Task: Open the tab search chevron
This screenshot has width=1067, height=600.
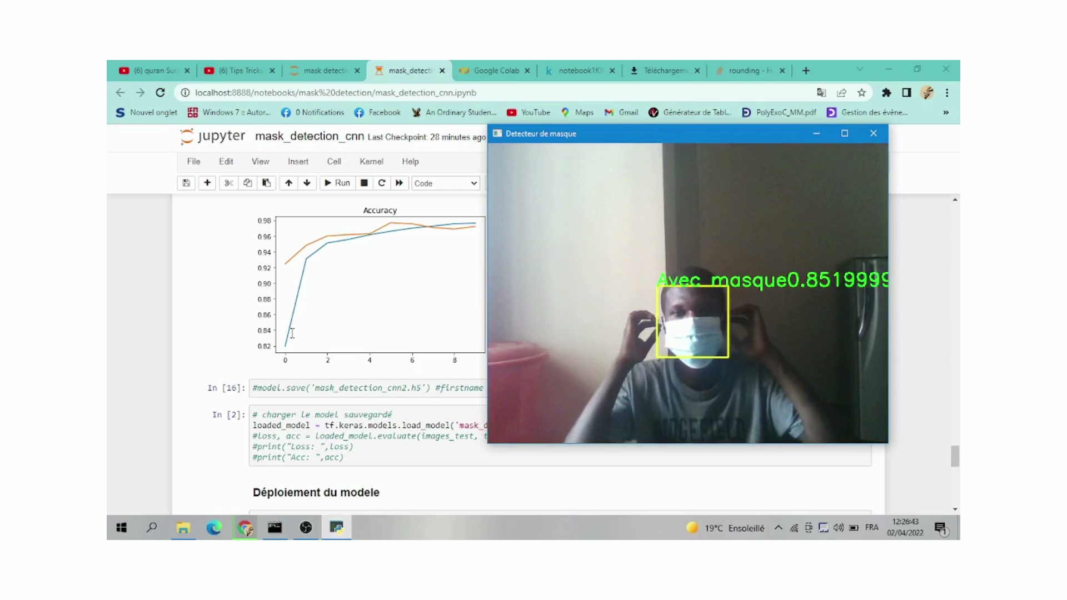Action: click(860, 69)
